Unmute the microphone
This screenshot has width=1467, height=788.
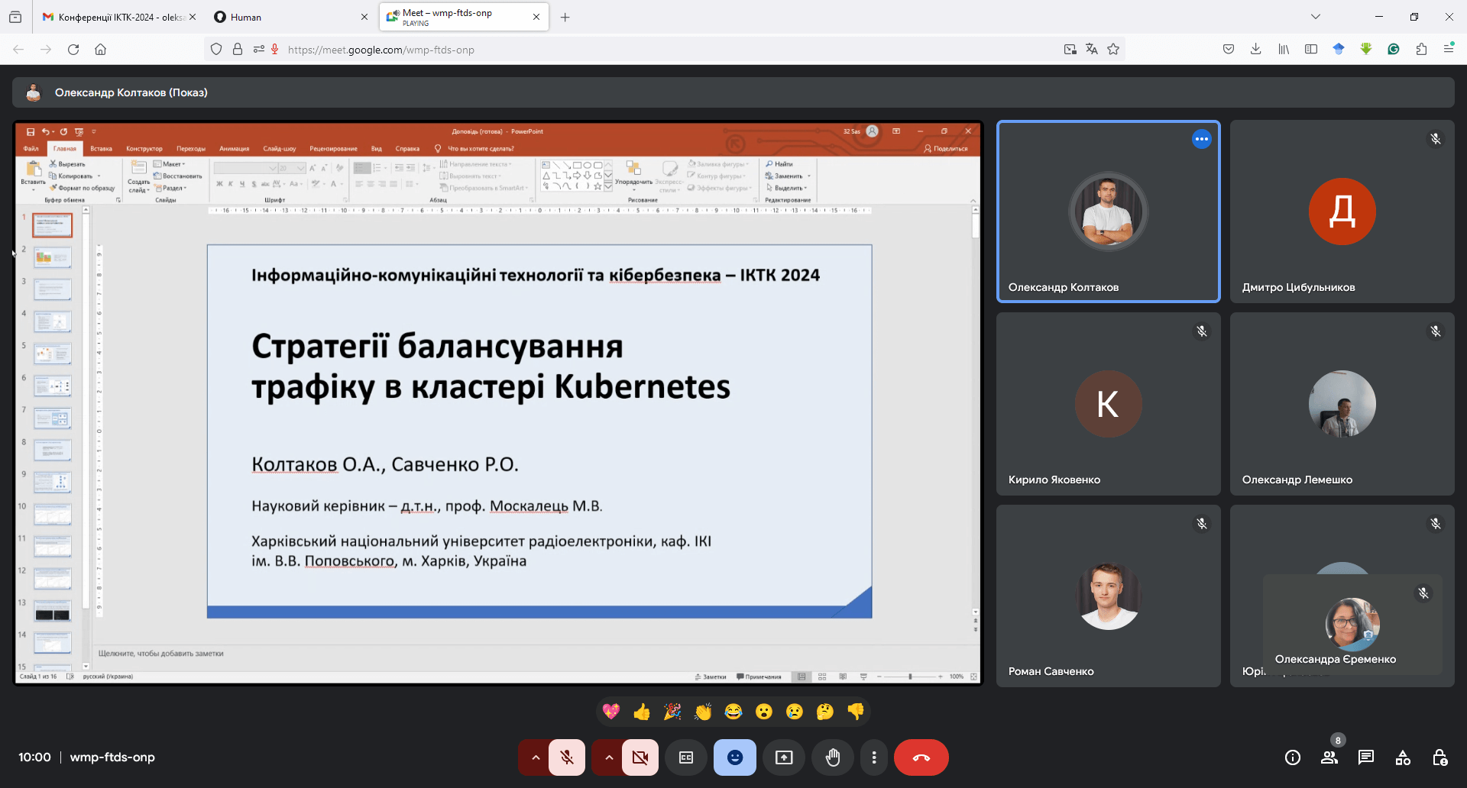[x=567, y=757]
